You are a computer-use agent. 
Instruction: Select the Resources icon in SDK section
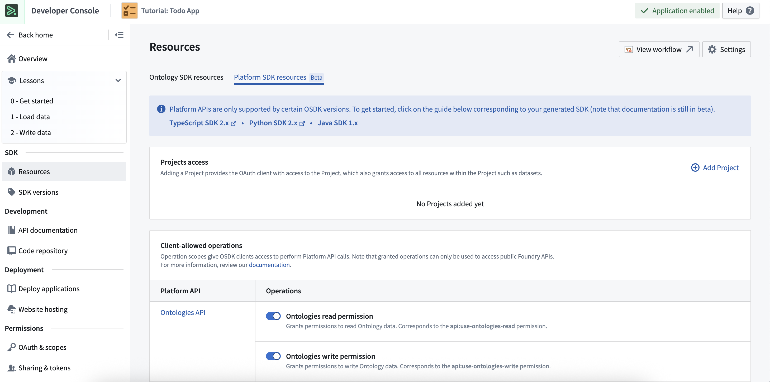(x=11, y=171)
